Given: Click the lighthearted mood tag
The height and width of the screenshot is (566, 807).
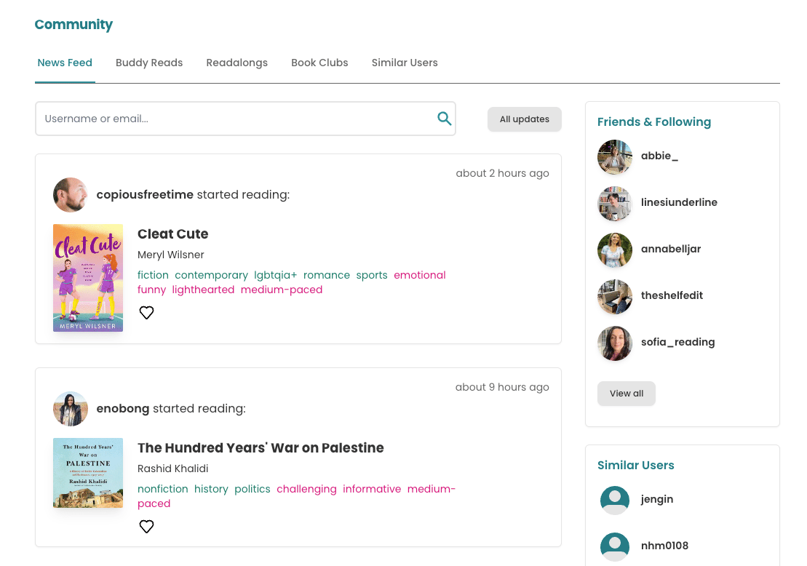Looking at the screenshot, I should click(203, 290).
